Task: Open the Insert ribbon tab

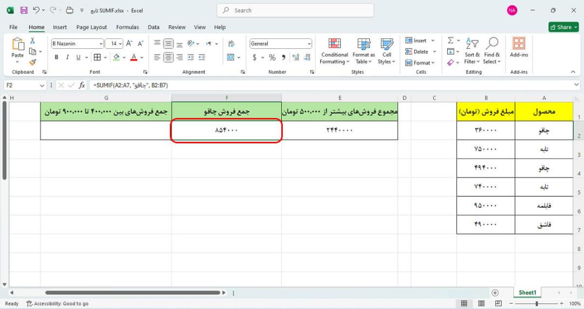Action: tap(59, 27)
